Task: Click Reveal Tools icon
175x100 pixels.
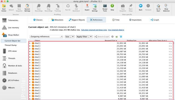Action: coord(105,8)
